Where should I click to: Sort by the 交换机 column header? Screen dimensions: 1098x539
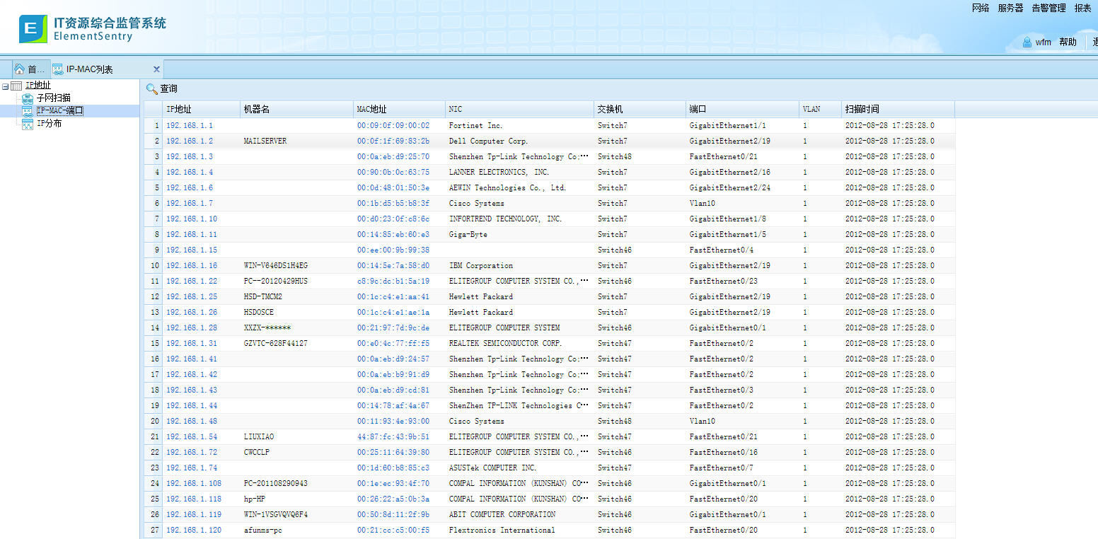[x=640, y=109]
